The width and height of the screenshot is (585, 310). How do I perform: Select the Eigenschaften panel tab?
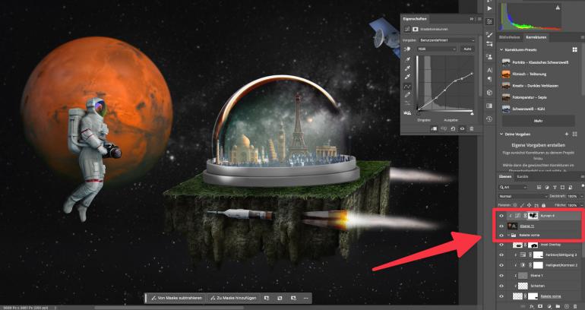click(x=415, y=19)
